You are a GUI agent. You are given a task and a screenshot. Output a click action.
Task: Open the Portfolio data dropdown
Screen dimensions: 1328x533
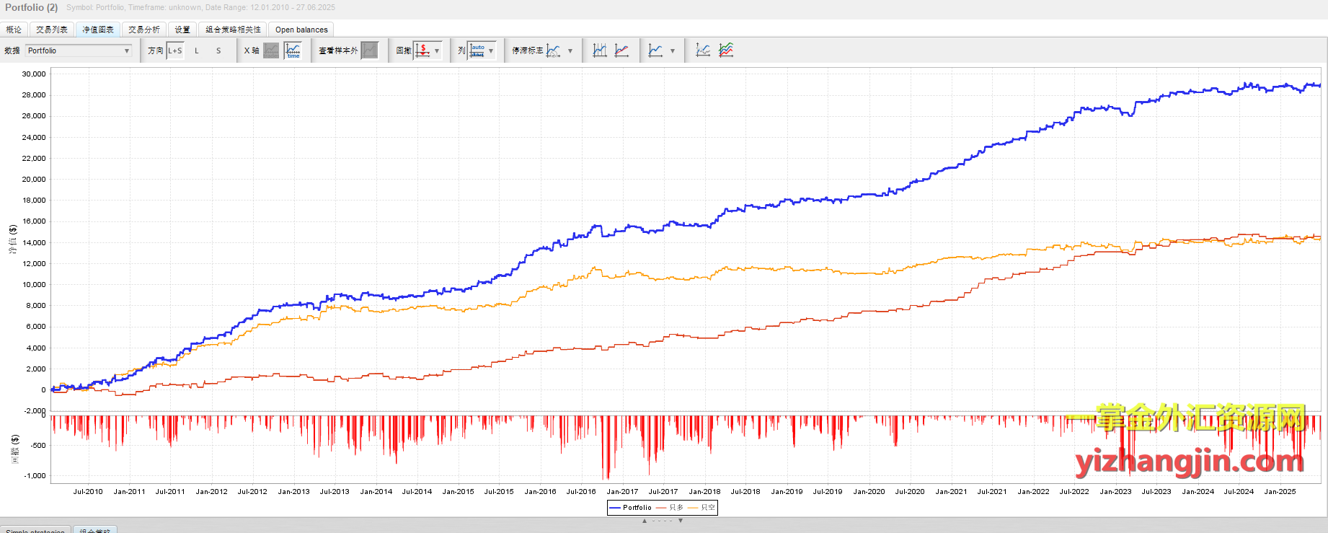point(79,50)
